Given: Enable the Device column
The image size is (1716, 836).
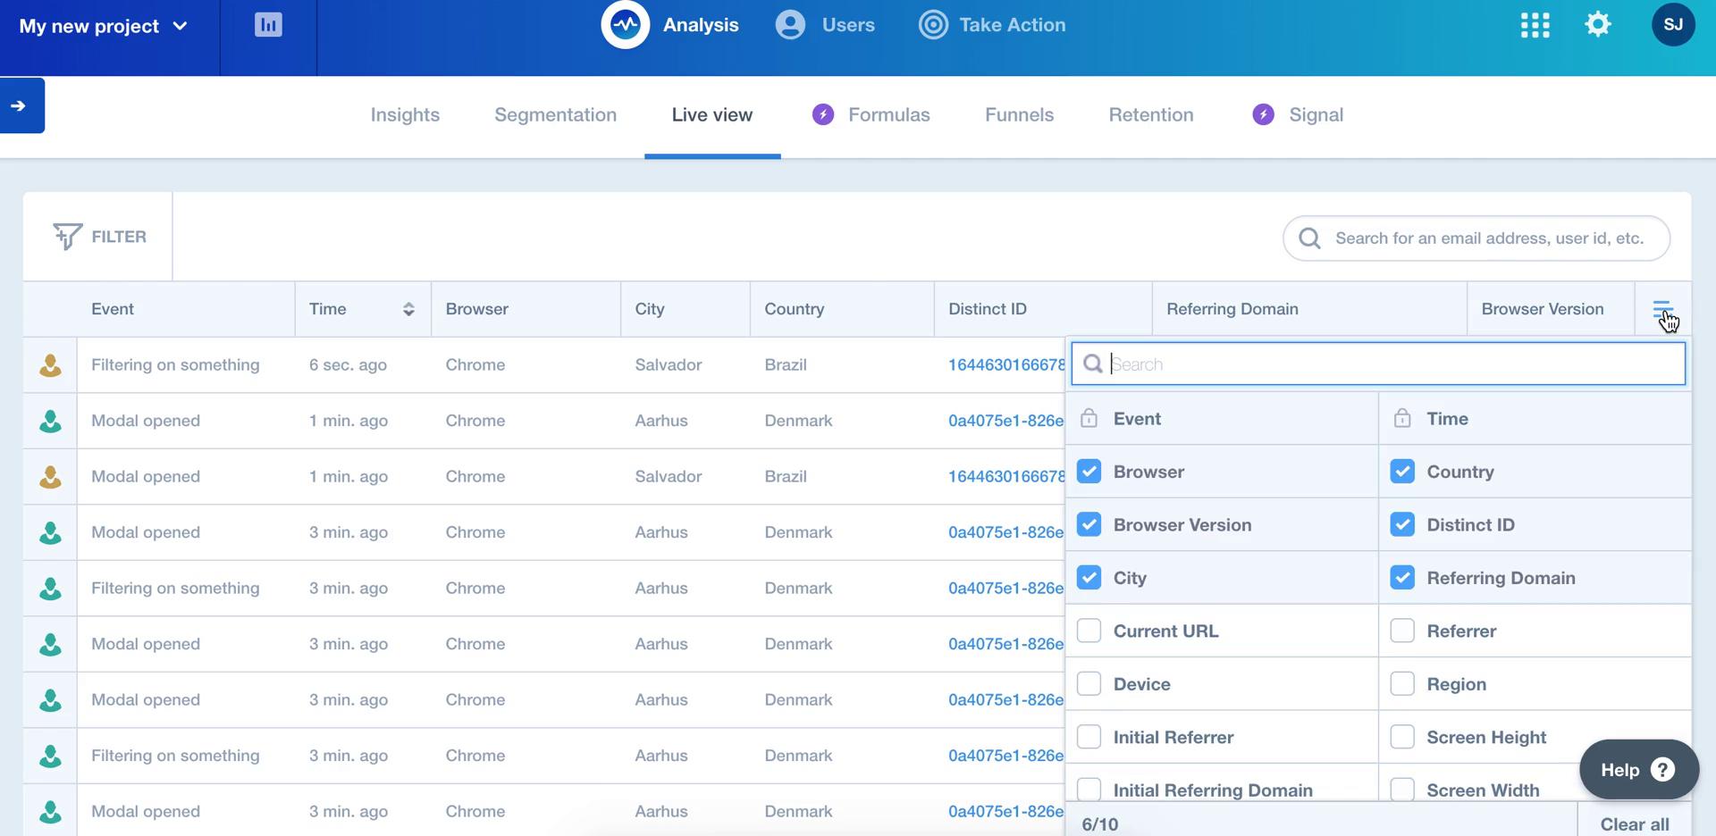Looking at the screenshot, I should (1089, 684).
